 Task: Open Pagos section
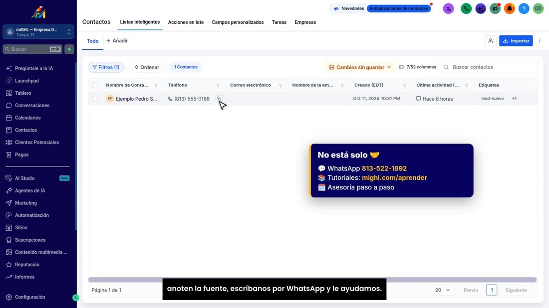(x=21, y=154)
